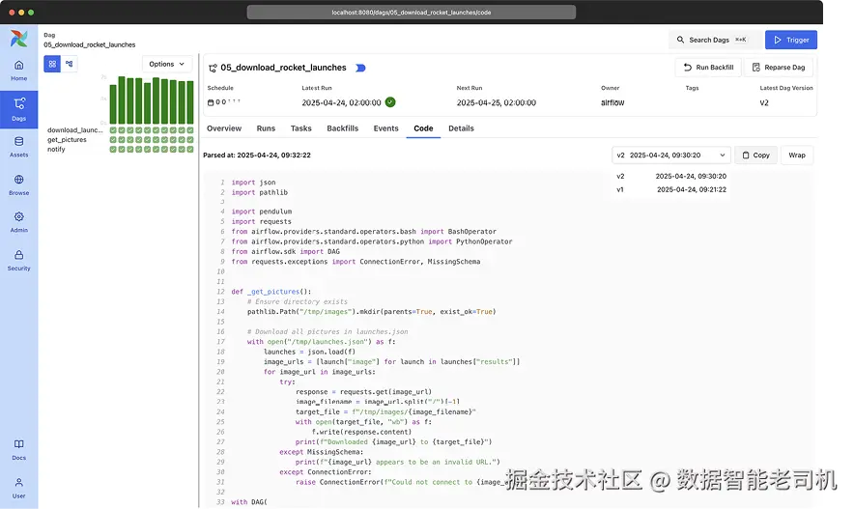Select version v1 2025-04-24, 09:21:22 from list
Screen dimensions: 854x509
(x=671, y=189)
